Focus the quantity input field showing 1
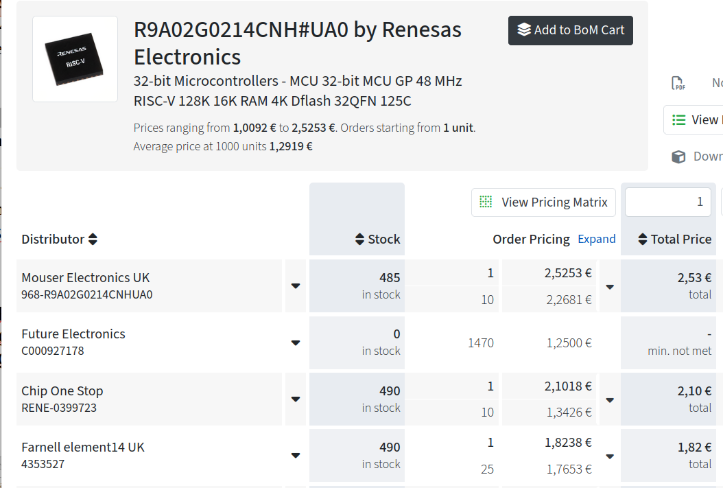 (x=667, y=202)
